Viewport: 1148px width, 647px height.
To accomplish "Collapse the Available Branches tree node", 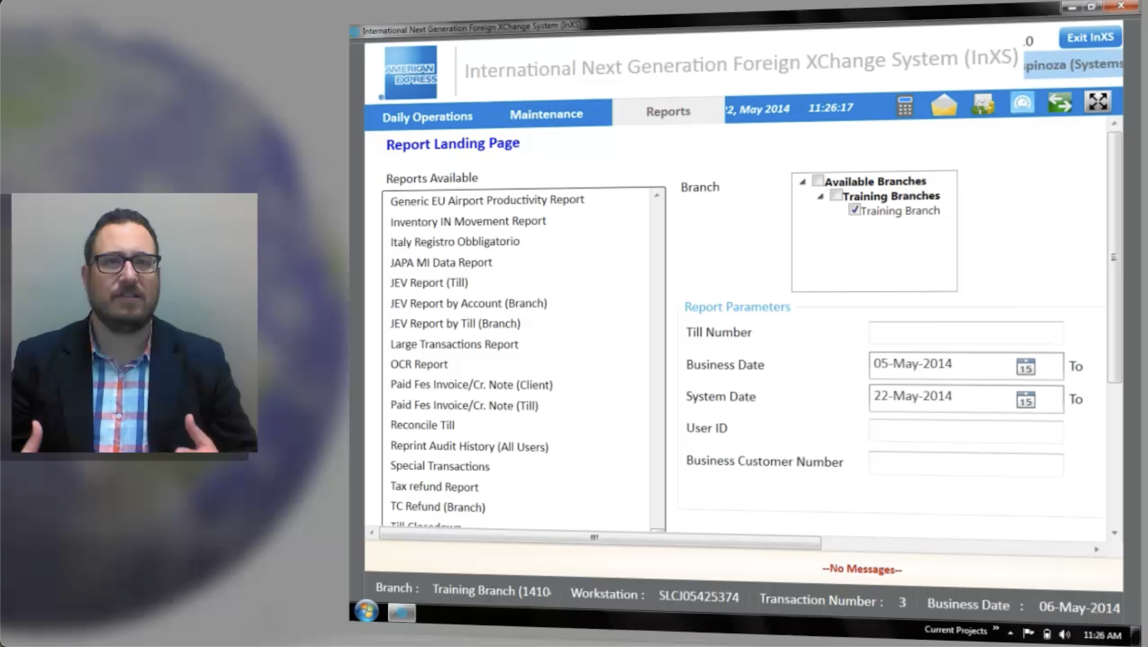I will [x=803, y=182].
